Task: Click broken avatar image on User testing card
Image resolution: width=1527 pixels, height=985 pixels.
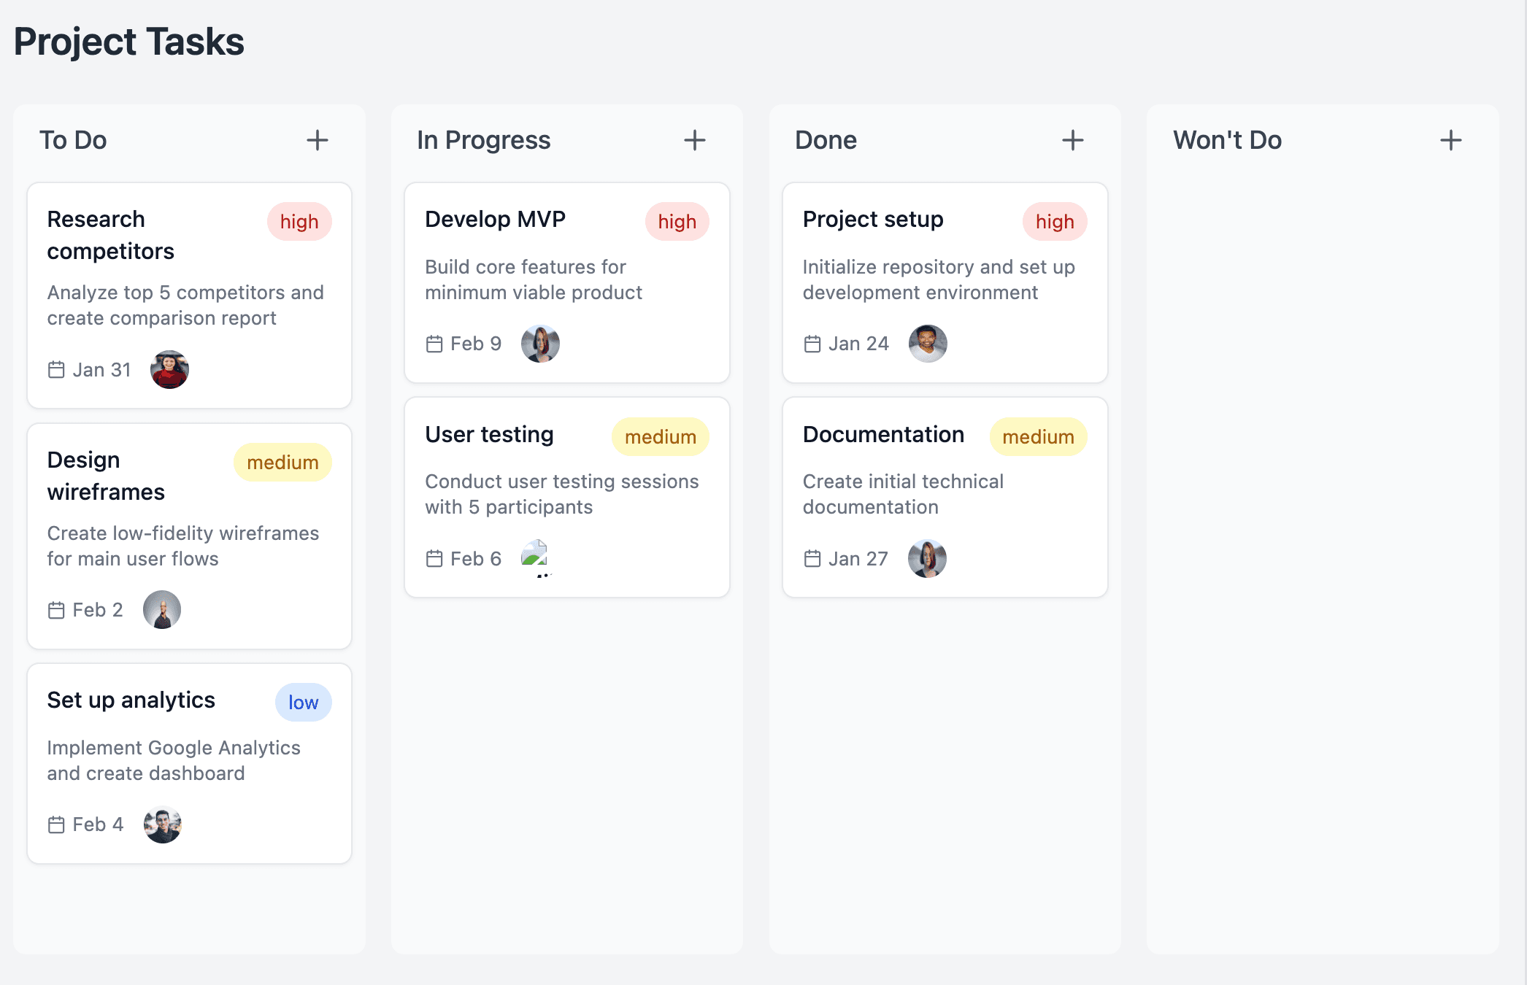Action: pyautogui.click(x=534, y=557)
